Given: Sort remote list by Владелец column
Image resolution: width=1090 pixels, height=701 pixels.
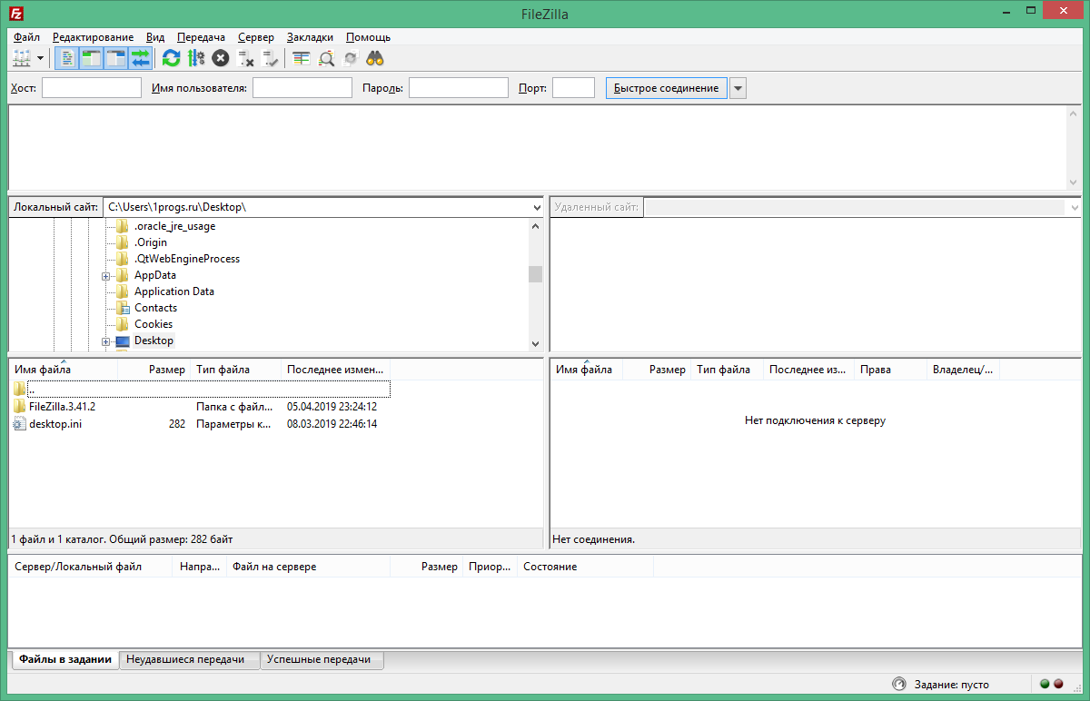Looking at the screenshot, I should pyautogui.click(x=964, y=370).
